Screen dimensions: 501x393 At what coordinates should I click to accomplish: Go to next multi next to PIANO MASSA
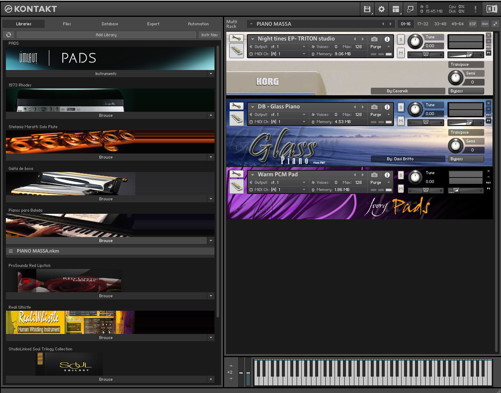(x=391, y=24)
